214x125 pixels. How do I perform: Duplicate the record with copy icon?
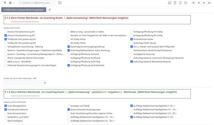180,3
